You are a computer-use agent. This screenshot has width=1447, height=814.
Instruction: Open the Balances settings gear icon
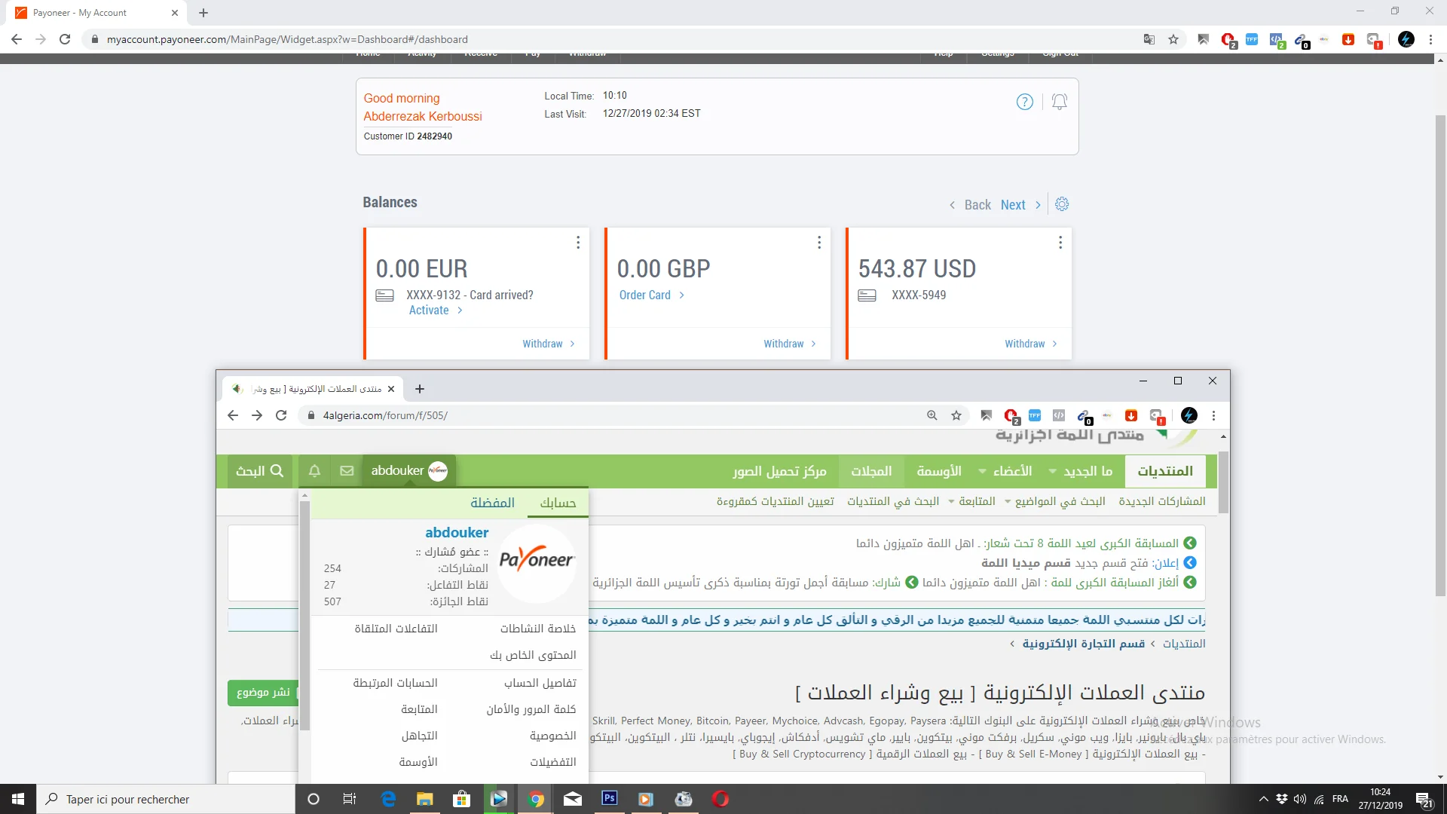click(1062, 204)
